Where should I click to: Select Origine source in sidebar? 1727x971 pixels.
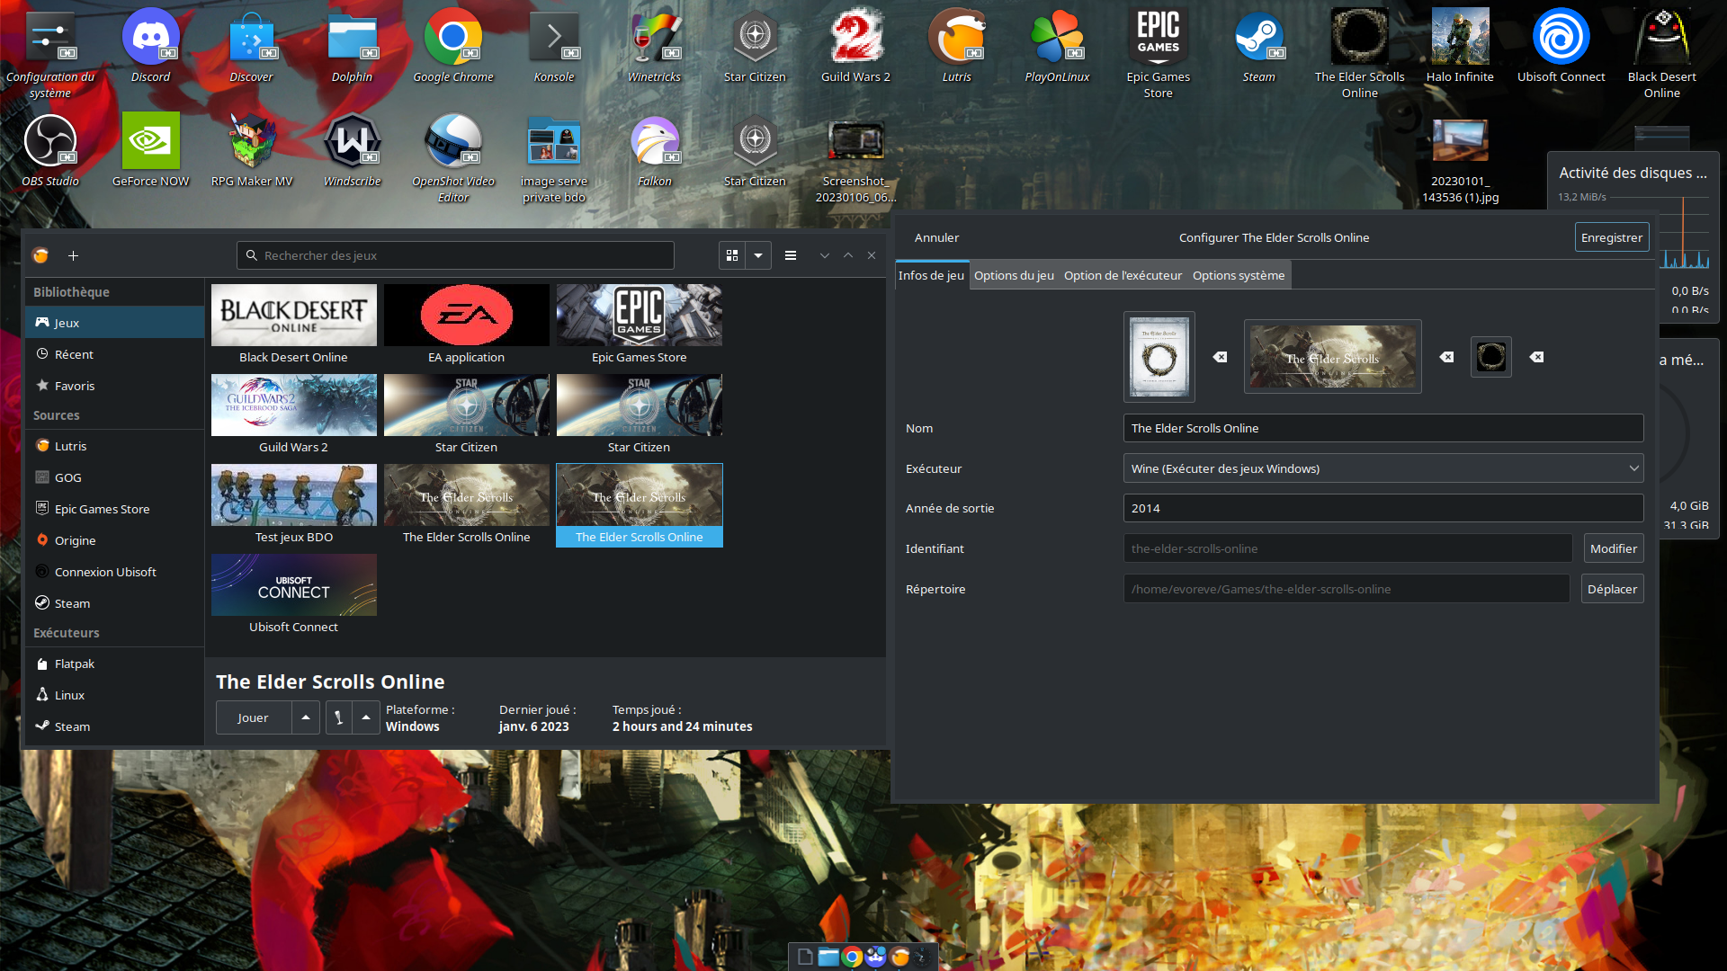[x=114, y=540]
